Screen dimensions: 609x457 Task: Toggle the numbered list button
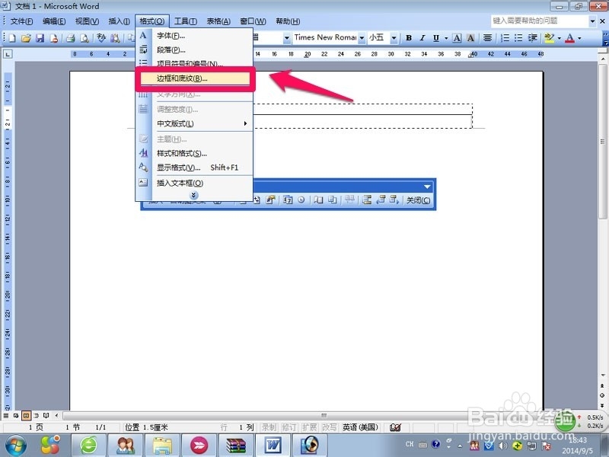click(505, 37)
